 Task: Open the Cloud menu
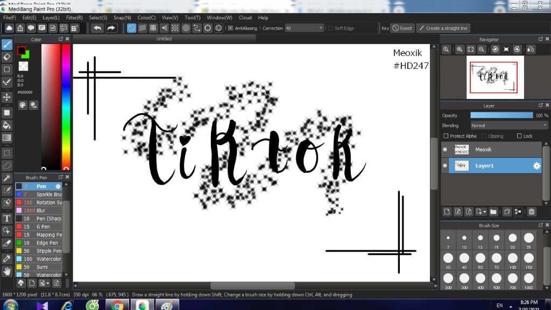245,18
